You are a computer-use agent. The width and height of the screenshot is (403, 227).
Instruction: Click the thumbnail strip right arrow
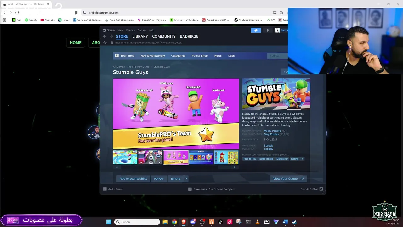(235, 167)
